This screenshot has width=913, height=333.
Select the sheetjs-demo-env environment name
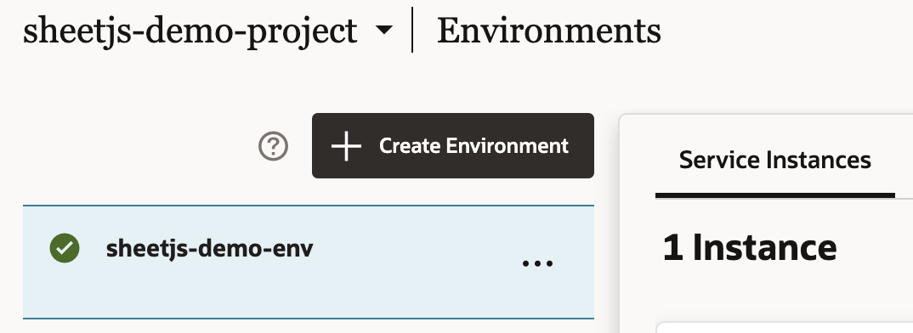[210, 249]
